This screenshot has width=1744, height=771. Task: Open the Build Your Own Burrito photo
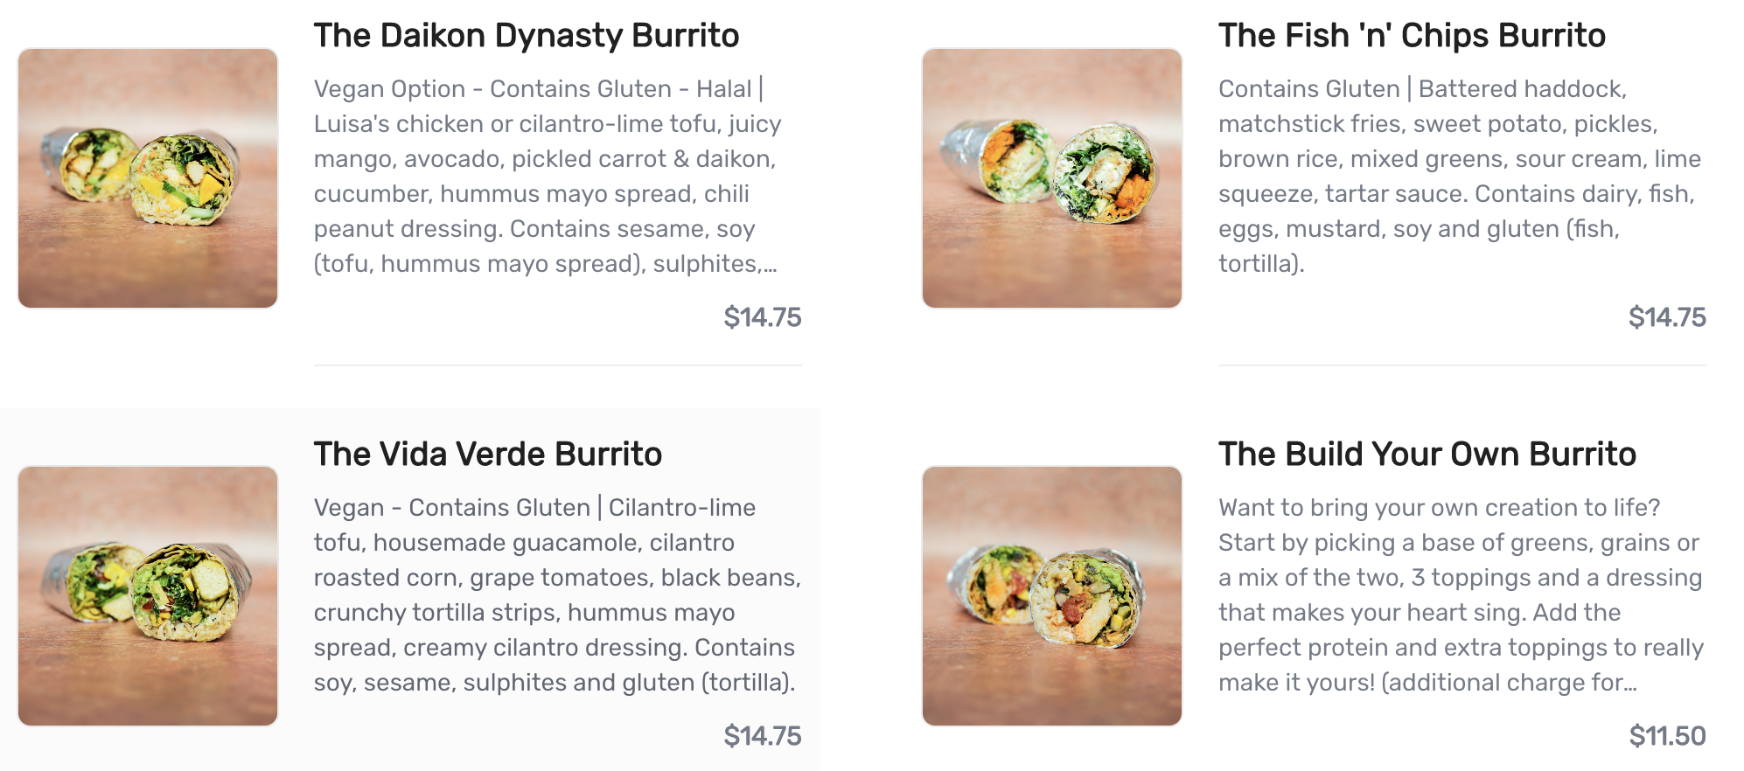(1052, 596)
